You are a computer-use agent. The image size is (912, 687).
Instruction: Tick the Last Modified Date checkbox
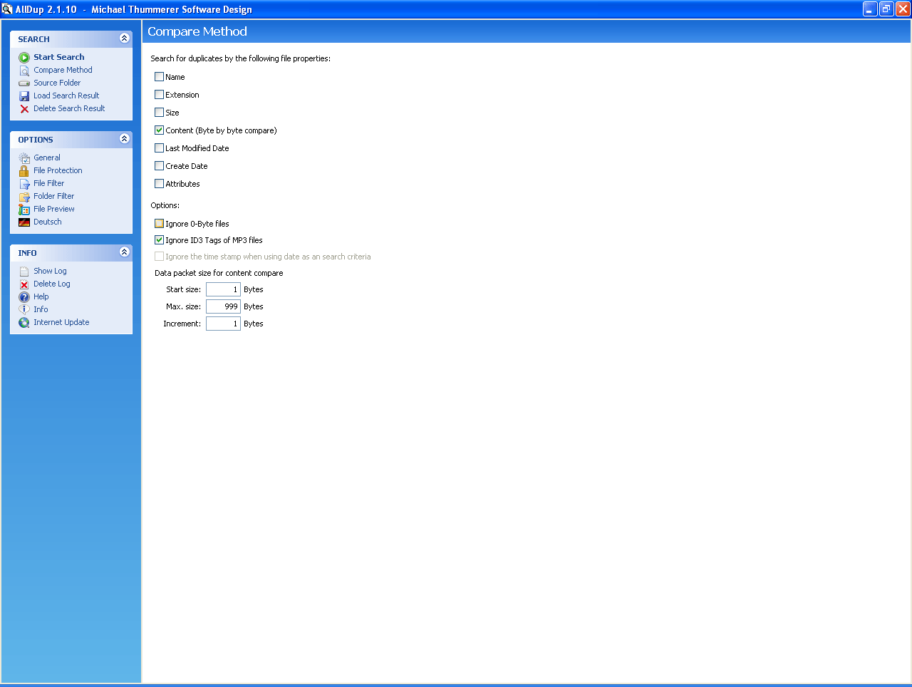160,148
